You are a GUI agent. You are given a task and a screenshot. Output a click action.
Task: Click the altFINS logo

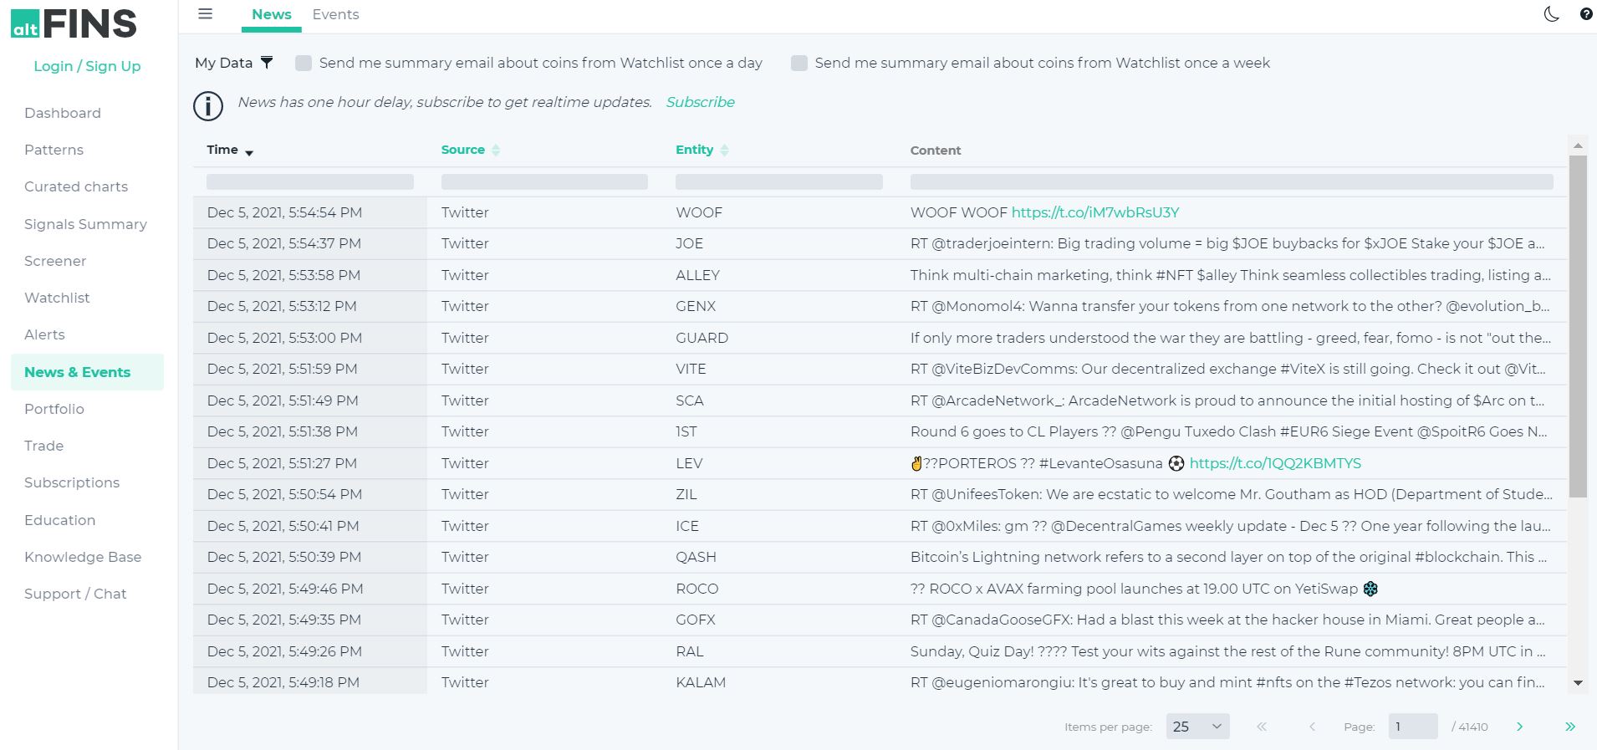pyautogui.click(x=74, y=23)
